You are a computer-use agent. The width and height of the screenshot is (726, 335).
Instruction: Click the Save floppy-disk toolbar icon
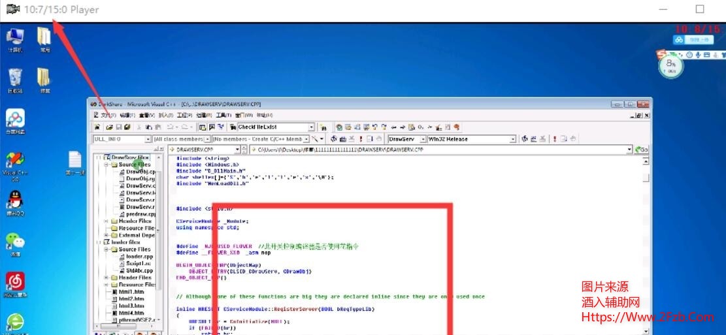pyautogui.click(x=118, y=127)
